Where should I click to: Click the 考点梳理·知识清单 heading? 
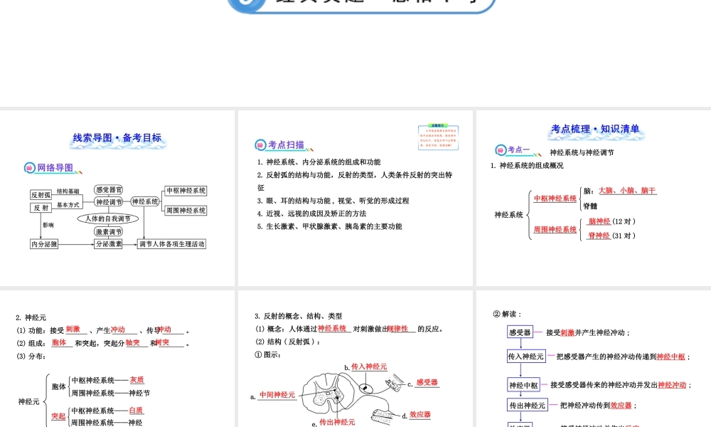pyautogui.click(x=595, y=130)
